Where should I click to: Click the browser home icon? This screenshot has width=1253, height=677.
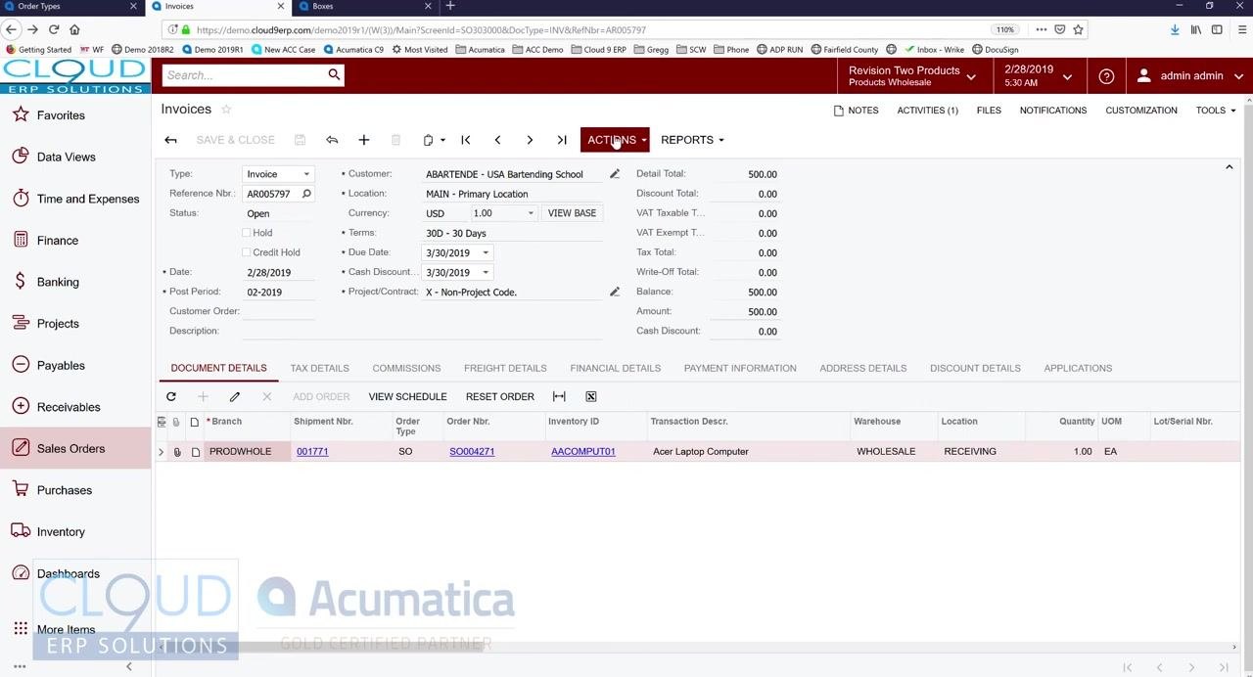coord(74,29)
